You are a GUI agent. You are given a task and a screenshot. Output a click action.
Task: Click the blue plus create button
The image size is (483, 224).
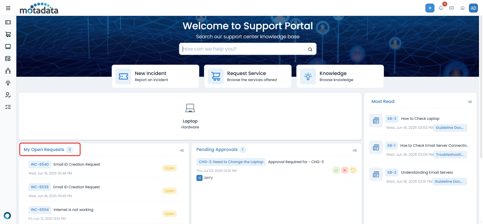[x=430, y=8]
